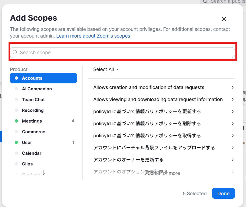Expand the viewing and downloading data request chevron
This screenshot has width=246, height=207.
click(233, 99)
